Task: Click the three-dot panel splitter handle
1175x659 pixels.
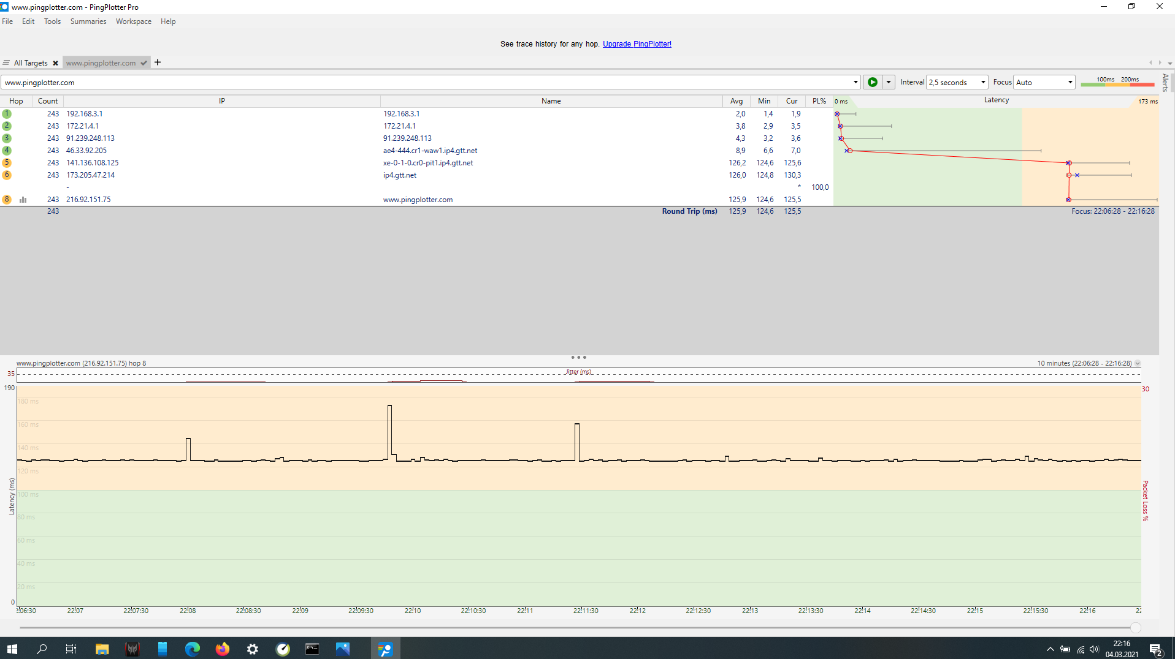Action: (578, 357)
